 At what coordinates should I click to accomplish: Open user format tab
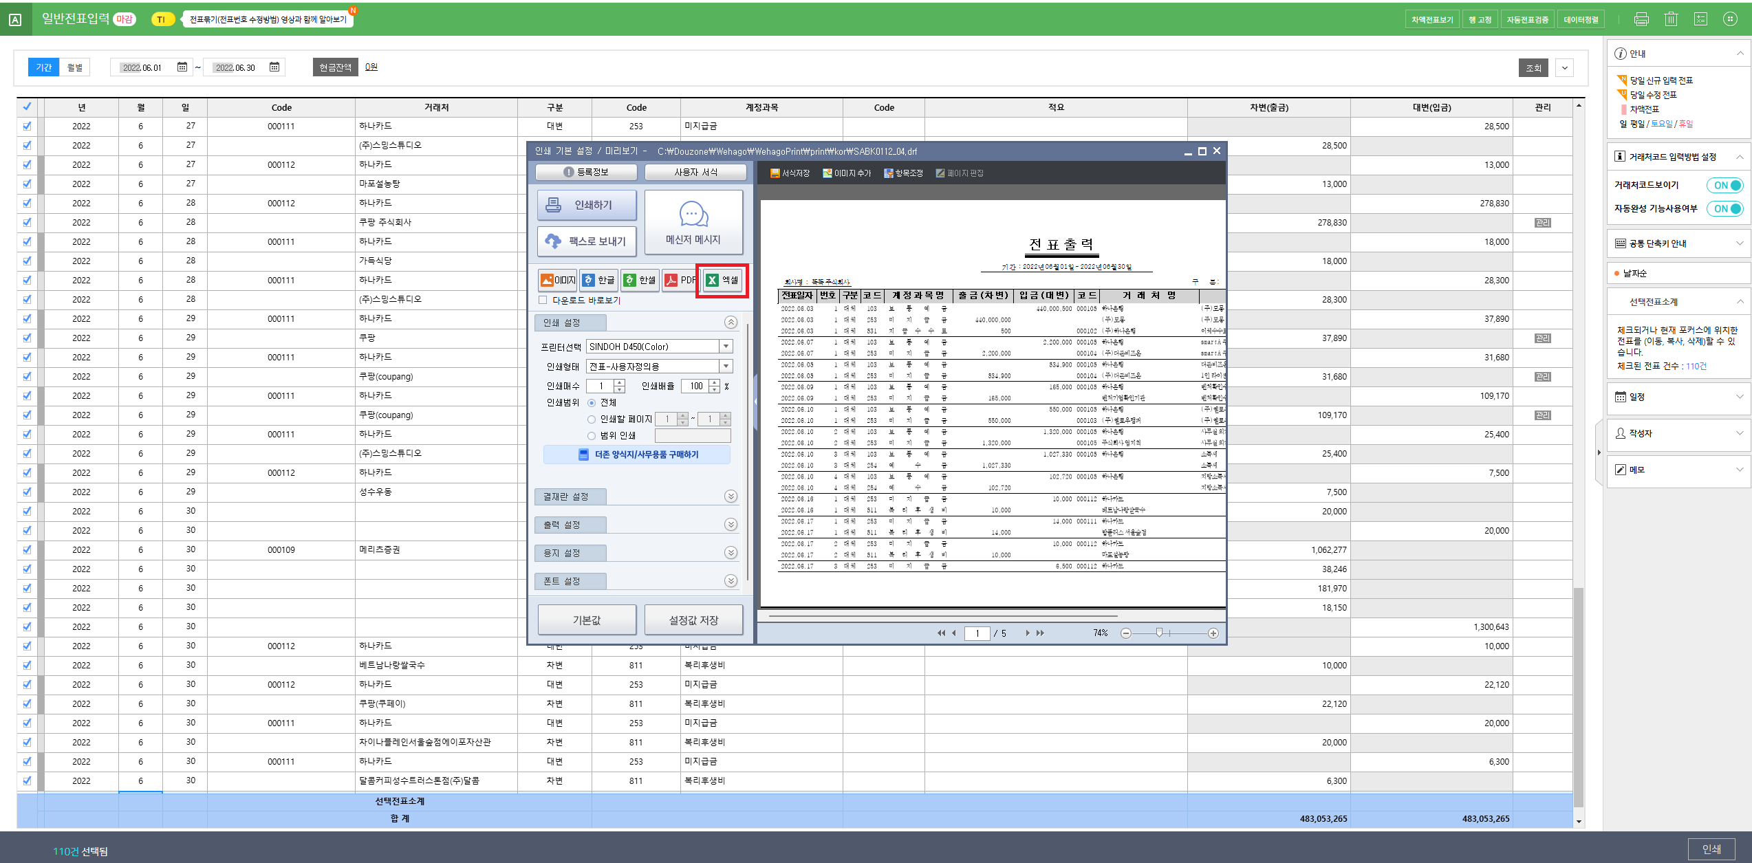pyautogui.click(x=695, y=172)
